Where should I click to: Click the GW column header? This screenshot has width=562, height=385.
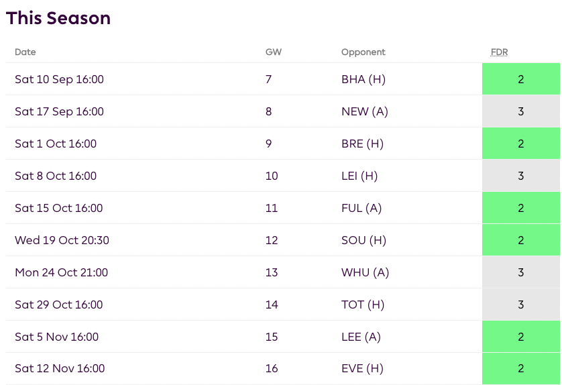(x=273, y=52)
